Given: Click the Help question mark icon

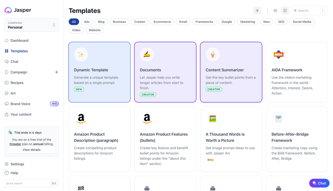Looking at the screenshot, I should (7, 173).
